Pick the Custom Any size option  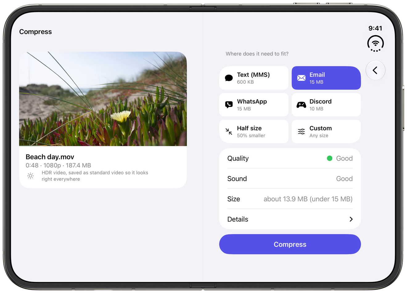tap(326, 132)
